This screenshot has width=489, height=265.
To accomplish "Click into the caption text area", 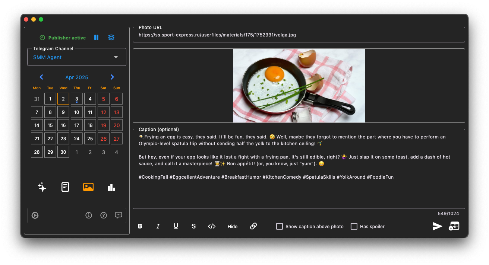I will click(x=299, y=169).
